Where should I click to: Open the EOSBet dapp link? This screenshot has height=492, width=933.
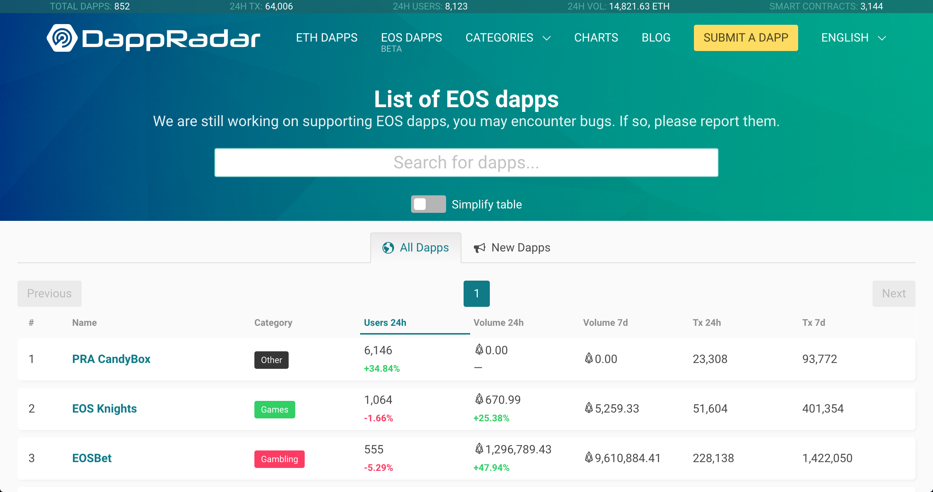coord(92,458)
